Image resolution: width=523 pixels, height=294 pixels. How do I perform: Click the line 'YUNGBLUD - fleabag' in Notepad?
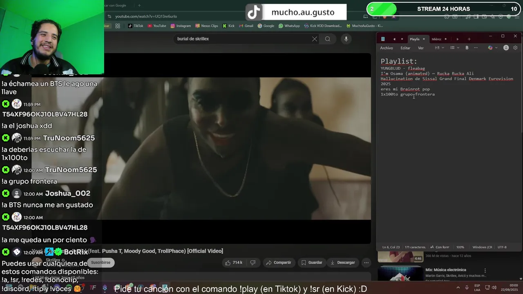[x=403, y=68]
